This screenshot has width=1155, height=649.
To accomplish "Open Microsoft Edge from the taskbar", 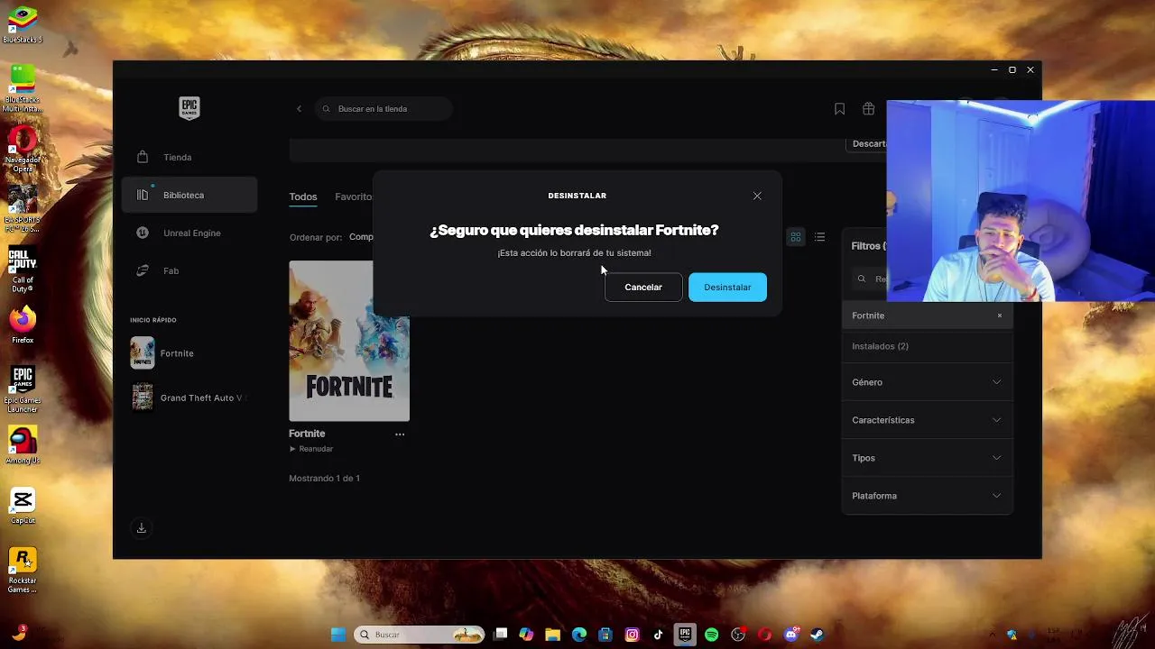I will click(579, 635).
